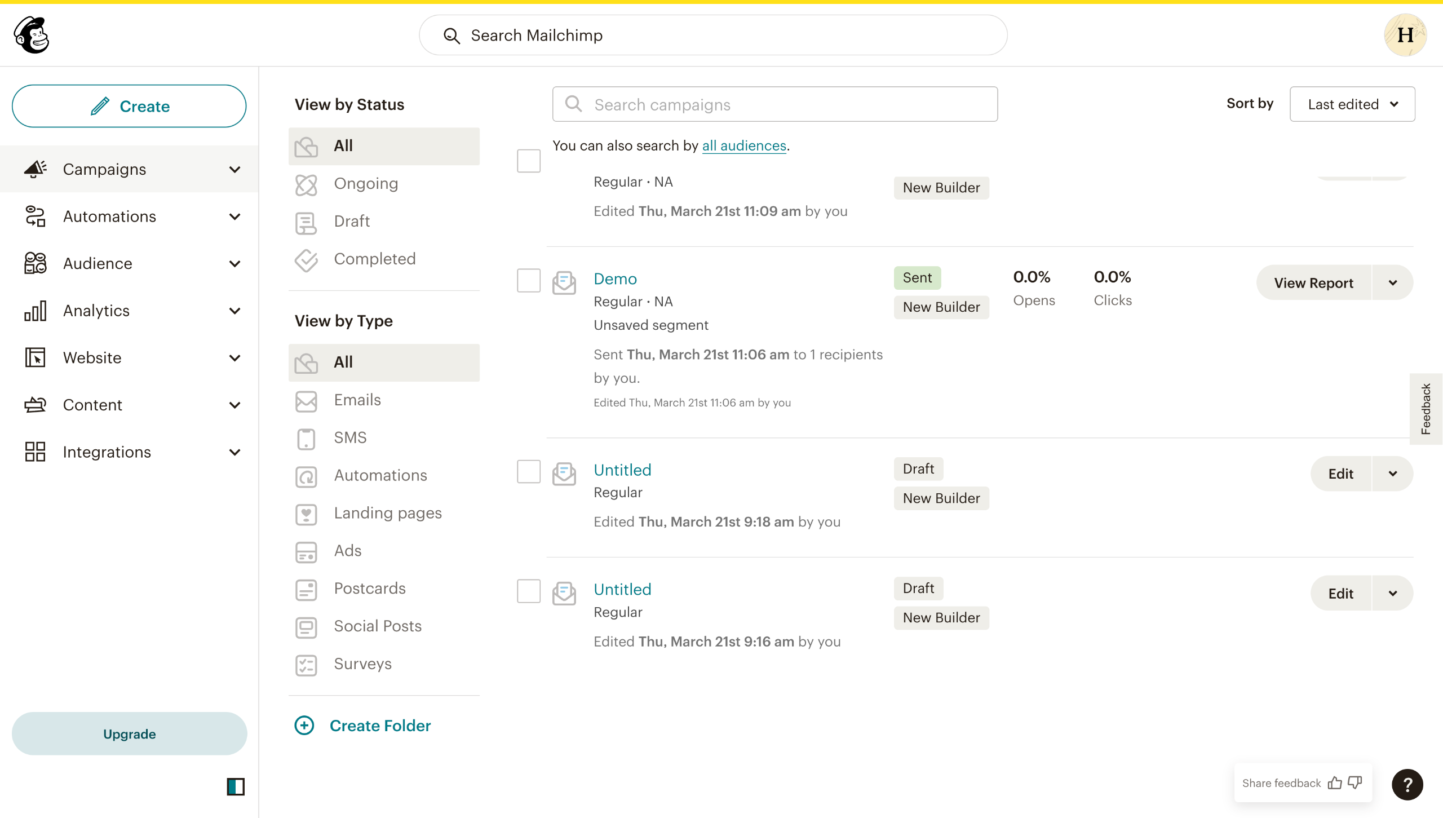Tick the checkbox for the 9:16 am Untitled draft
This screenshot has width=1443, height=818.
tap(529, 591)
